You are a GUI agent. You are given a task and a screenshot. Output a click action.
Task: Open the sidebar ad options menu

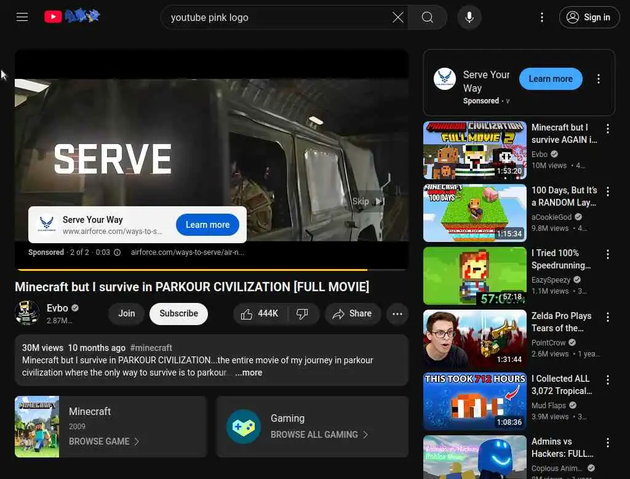click(598, 79)
